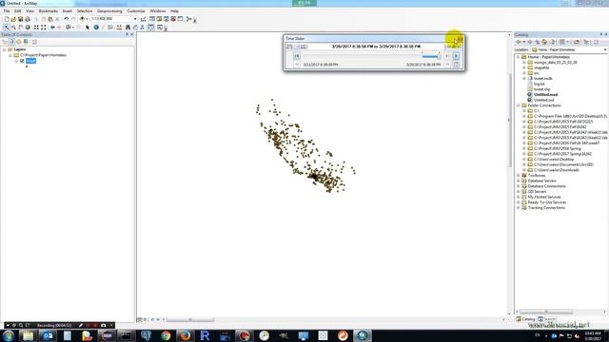Screen dimensions: 609x342
Task: Select the Pan hand tool
Action: pos(21,28)
